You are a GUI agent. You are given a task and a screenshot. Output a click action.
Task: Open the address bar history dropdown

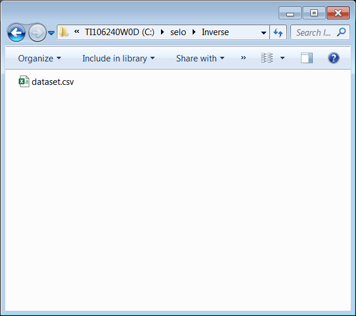pyautogui.click(x=263, y=33)
